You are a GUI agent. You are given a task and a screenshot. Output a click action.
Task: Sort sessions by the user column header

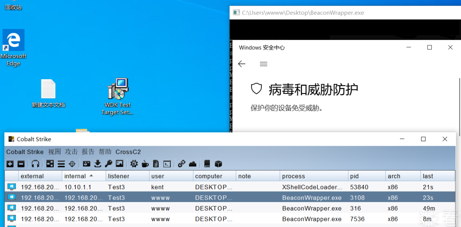click(x=171, y=176)
